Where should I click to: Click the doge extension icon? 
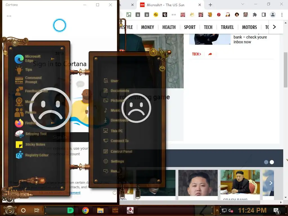pos(192,15)
